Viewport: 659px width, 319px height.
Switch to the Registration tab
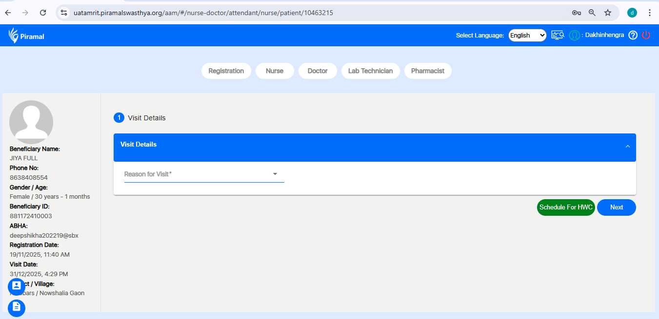[226, 71]
